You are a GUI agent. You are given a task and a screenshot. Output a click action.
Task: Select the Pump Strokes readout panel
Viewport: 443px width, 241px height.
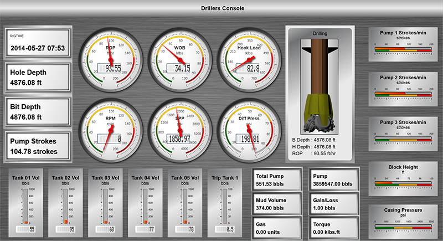click(38, 147)
